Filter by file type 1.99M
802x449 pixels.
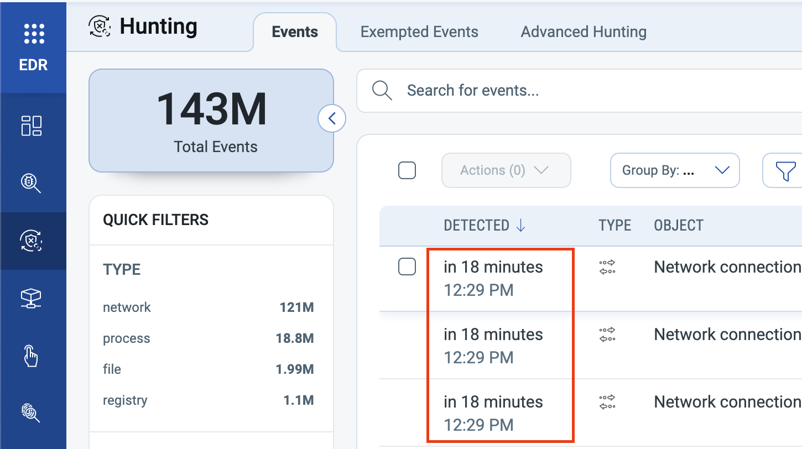pyautogui.click(x=209, y=369)
